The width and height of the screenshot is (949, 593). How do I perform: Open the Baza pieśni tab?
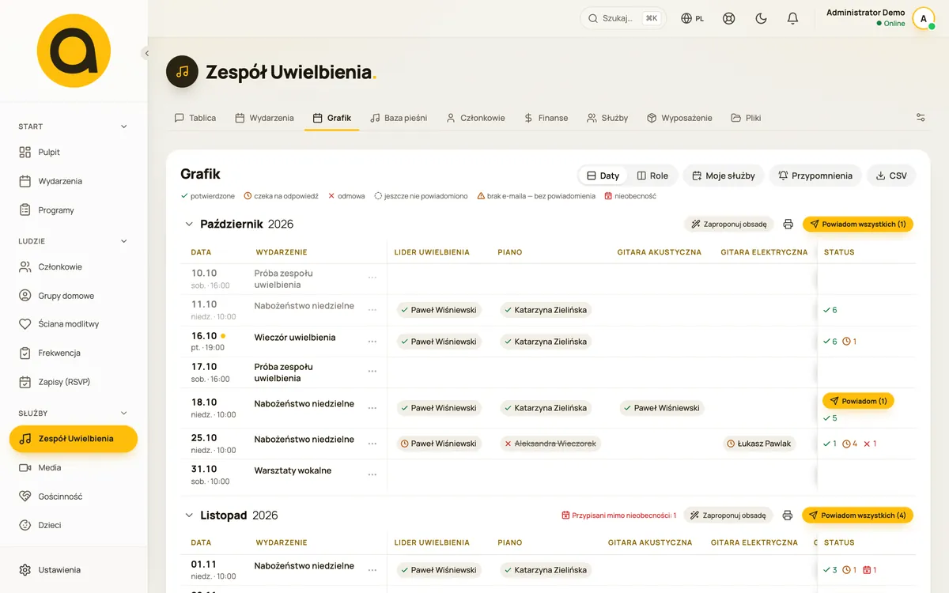[x=399, y=118]
